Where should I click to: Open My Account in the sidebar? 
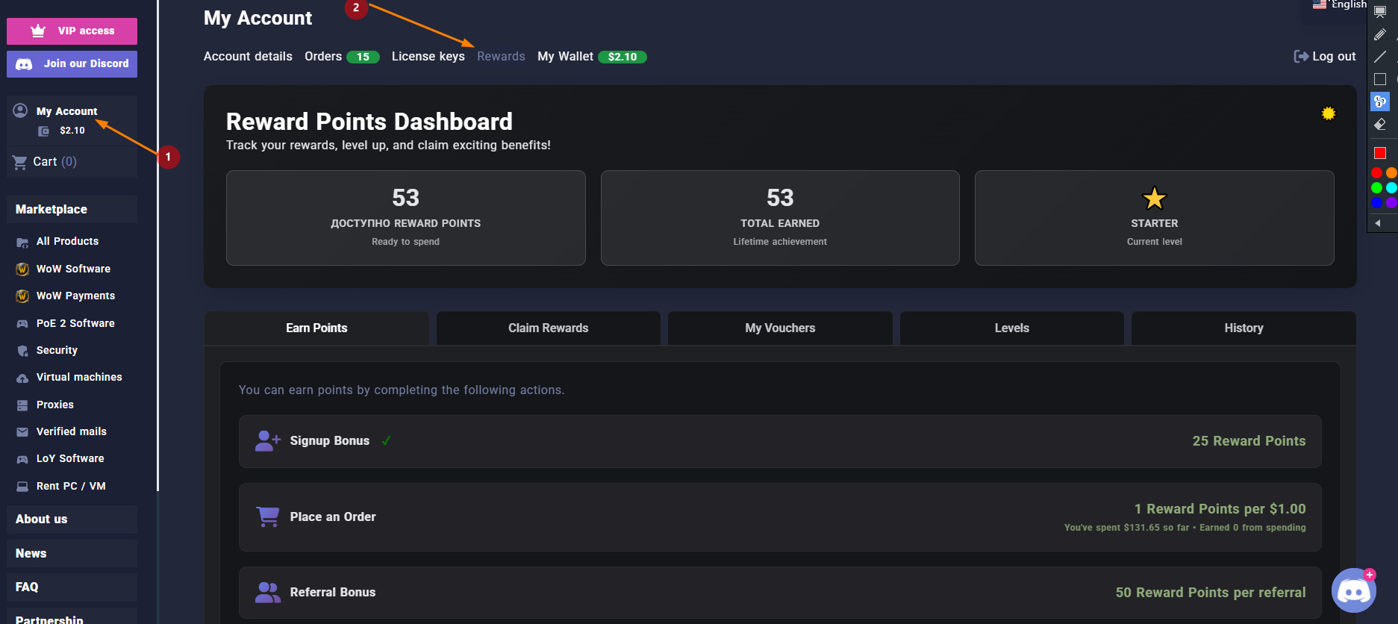coord(66,111)
